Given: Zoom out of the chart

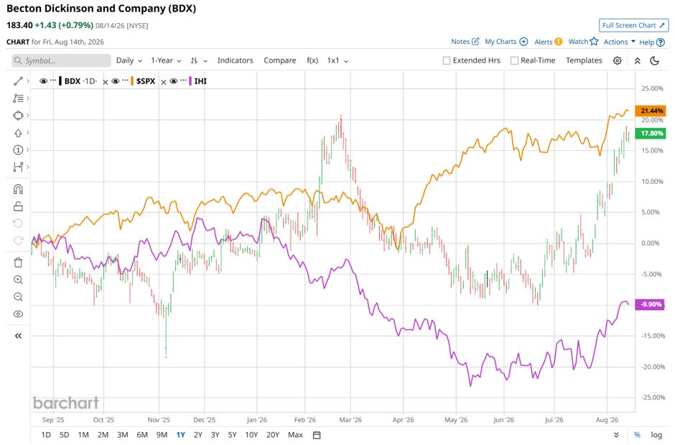Looking at the screenshot, I should pyautogui.click(x=18, y=297).
